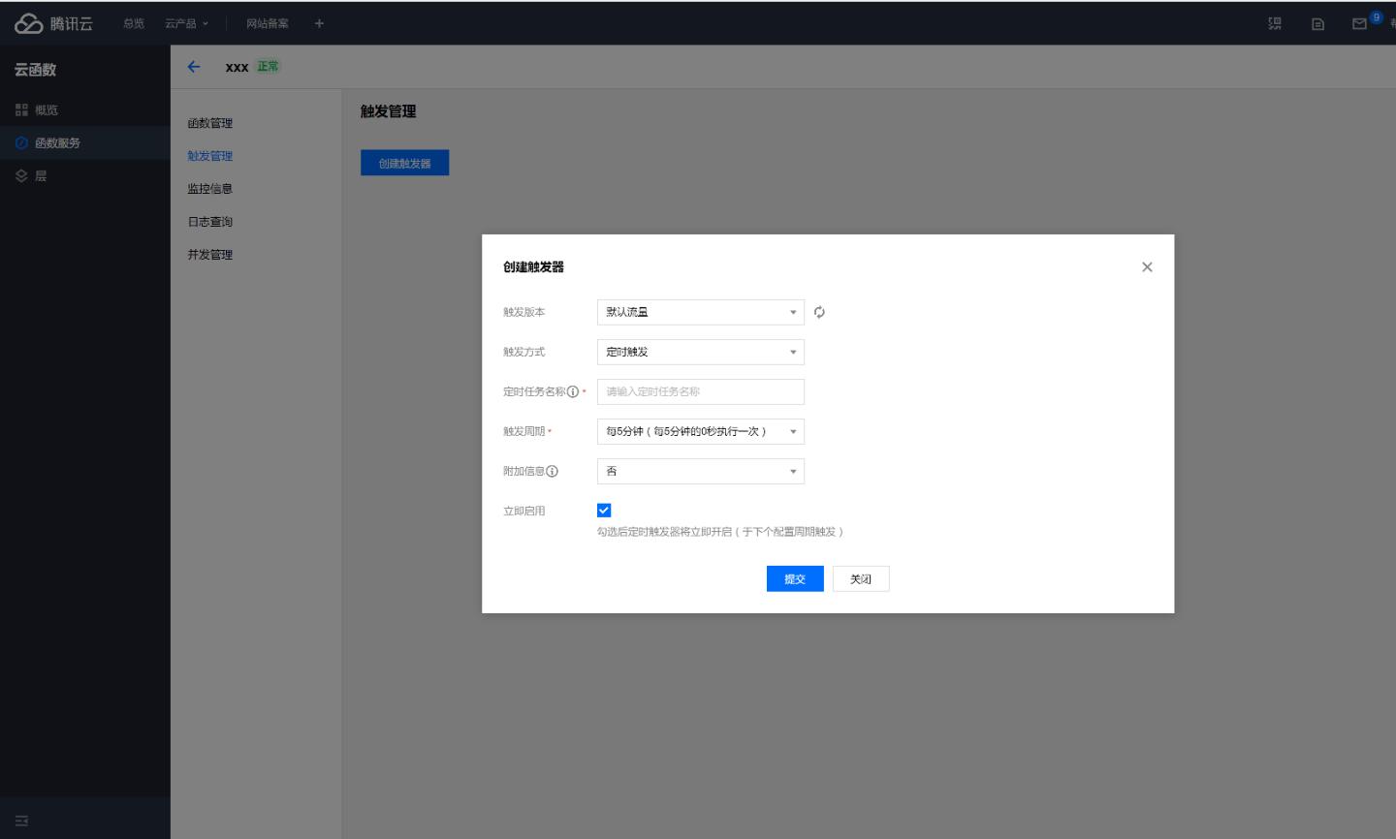Open the 触发周期 dropdown
The height and width of the screenshot is (839, 1396).
pyautogui.click(x=700, y=431)
